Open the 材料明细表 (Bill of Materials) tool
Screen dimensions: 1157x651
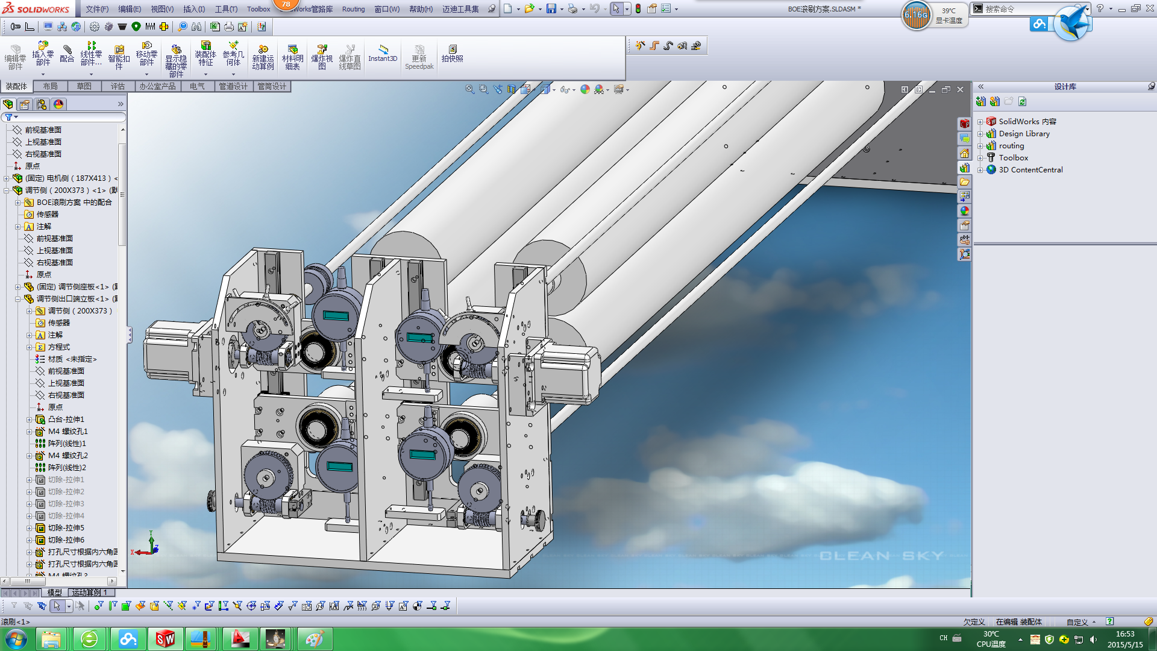[292, 57]
